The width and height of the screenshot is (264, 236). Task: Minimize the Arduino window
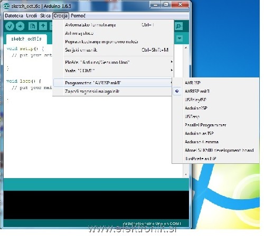(155, 5)
